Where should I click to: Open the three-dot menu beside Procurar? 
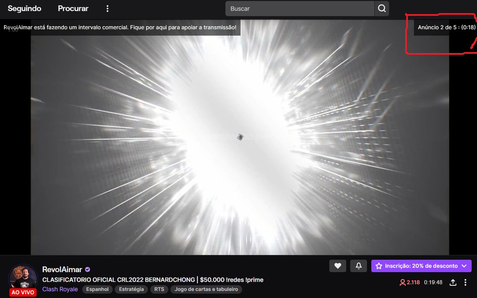107,8
